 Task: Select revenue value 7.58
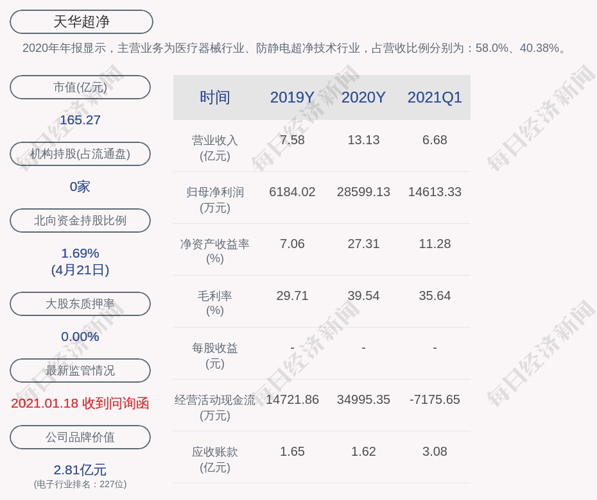click(x=292, y=140)
